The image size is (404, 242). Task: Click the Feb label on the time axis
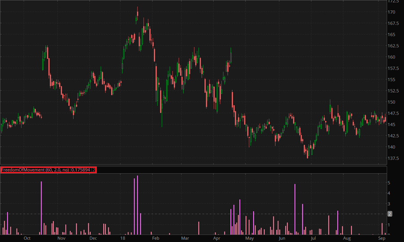coord(155,238)
